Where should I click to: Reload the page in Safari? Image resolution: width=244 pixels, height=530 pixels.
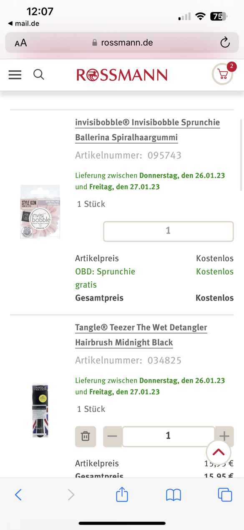click(x=225, y=42)
